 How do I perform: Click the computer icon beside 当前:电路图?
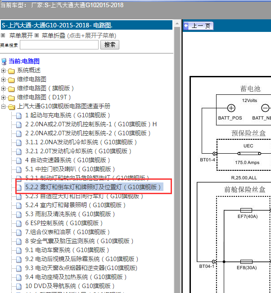tap(4, 62)
